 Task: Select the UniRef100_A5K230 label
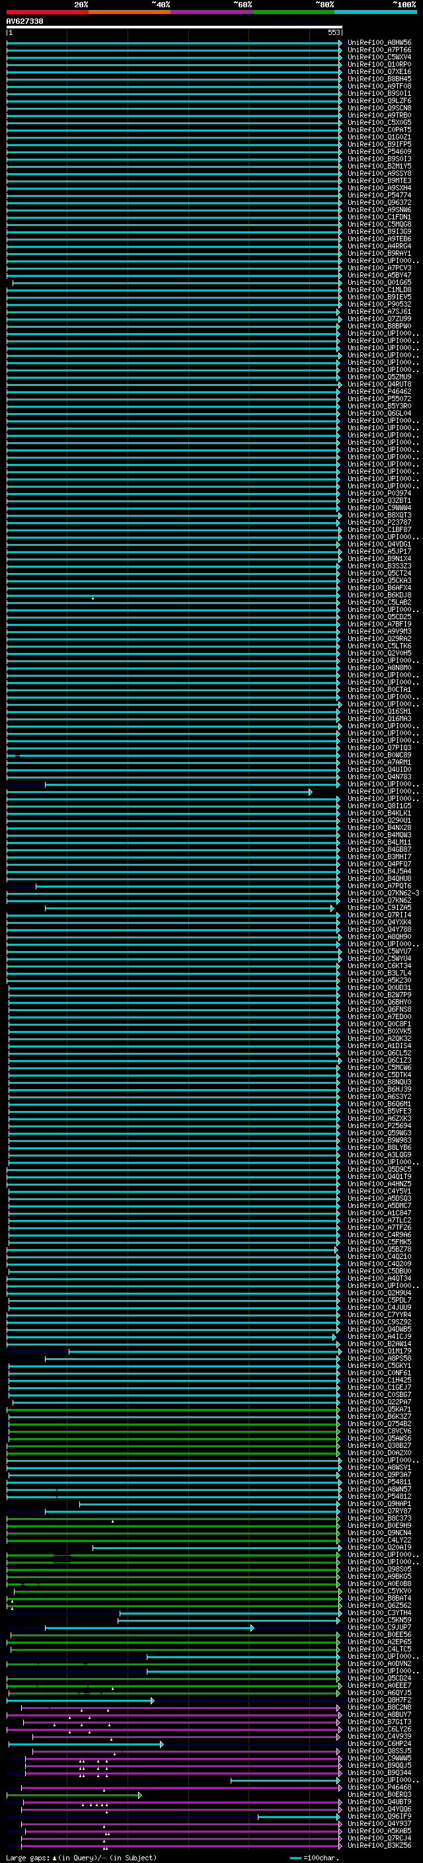tap(379, 980)
